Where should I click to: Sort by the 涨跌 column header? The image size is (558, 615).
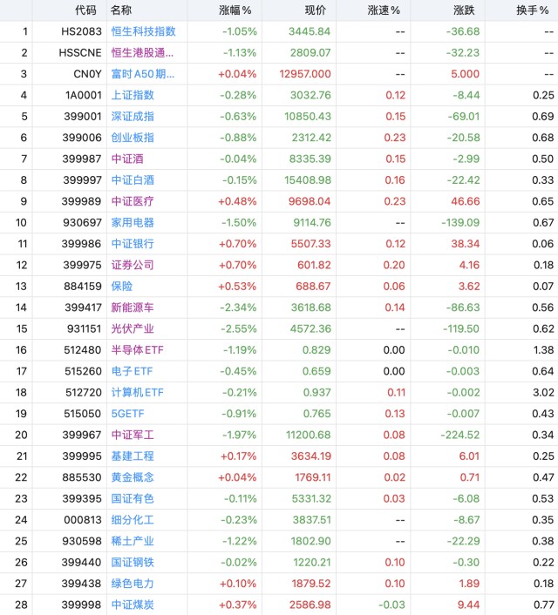pos(464,10)
